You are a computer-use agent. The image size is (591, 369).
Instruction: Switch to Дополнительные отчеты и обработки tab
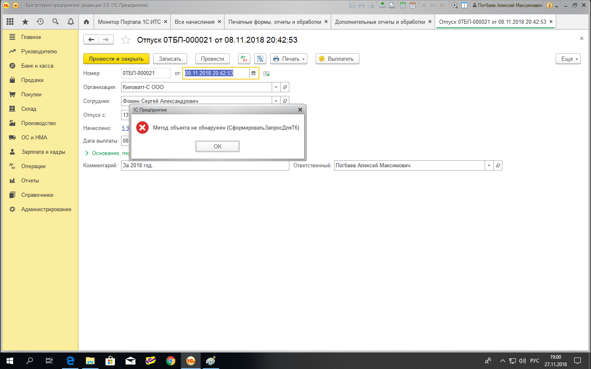pos(380,22)
